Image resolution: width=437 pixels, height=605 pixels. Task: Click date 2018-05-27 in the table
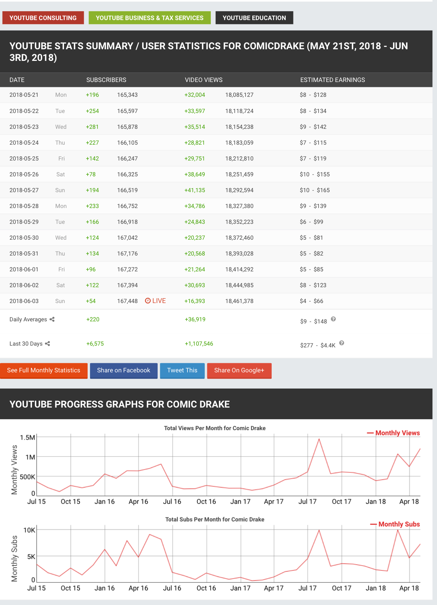[x=24, y=190]
